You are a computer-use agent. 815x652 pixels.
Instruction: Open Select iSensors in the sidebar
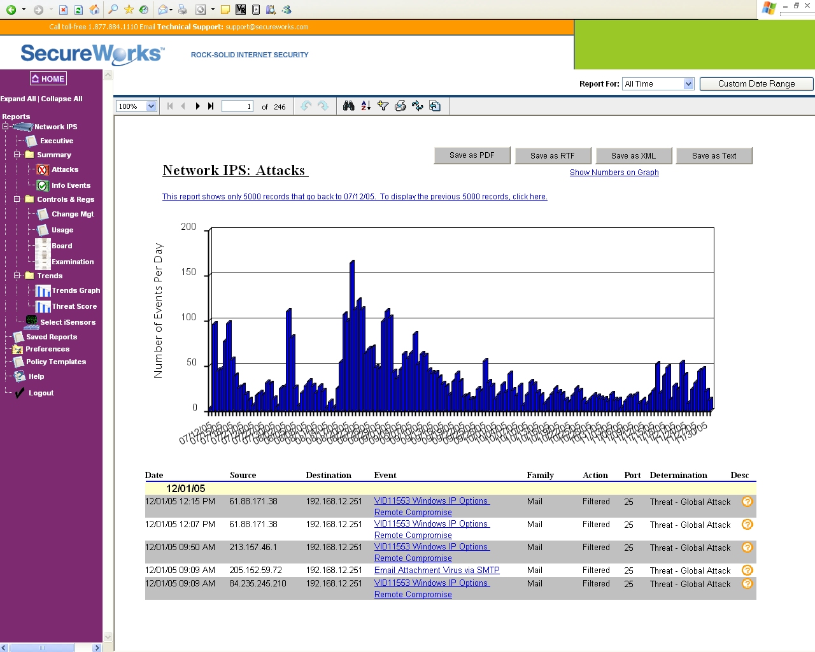[x=67, y=323]
